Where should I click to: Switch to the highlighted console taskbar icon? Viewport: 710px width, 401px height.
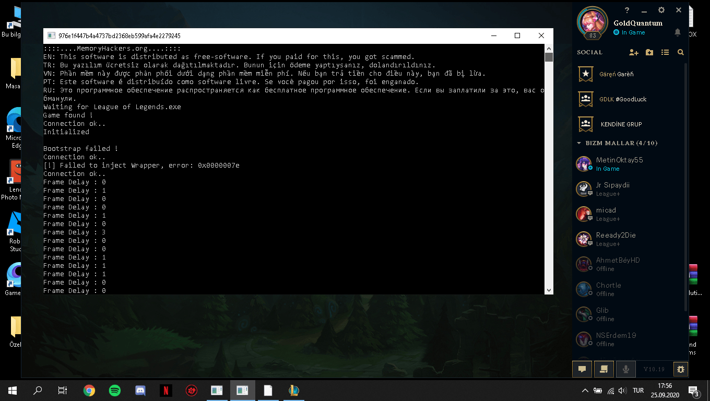[243, 391]
